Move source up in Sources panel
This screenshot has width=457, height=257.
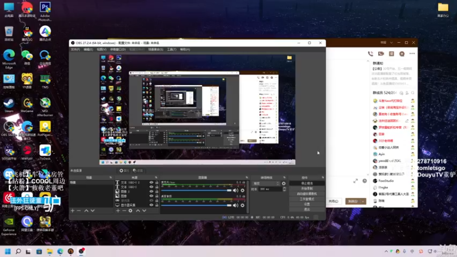coord(138,210)
